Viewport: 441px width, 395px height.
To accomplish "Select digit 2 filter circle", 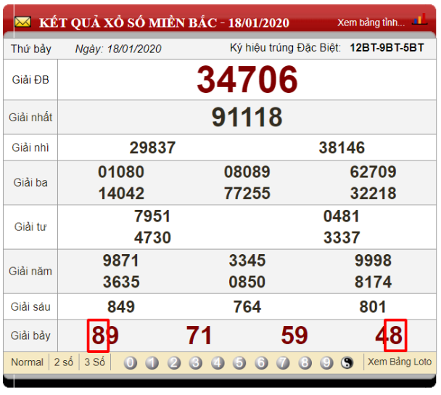I will pos(174,363).
